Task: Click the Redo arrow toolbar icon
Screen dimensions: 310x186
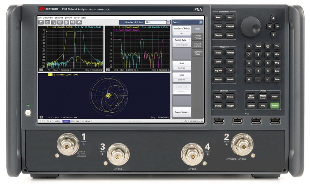Action: [47, 22]
